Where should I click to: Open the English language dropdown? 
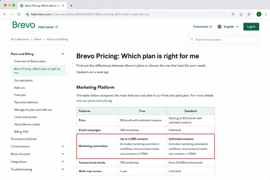point(231,27)
